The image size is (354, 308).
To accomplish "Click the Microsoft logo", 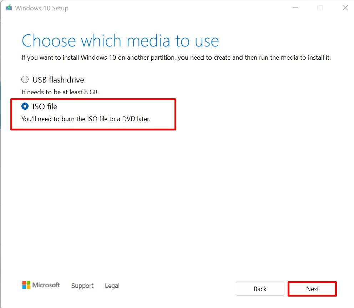I will tap(41, 285).
